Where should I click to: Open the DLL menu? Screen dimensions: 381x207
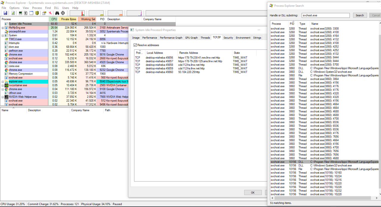[x=56, y=8]
